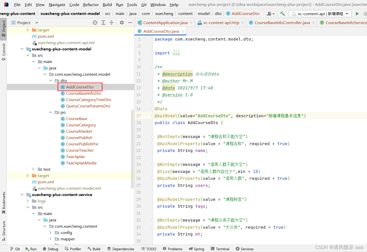Screen dimensions: 367x252
Task: Expand the test folder in content-model
Action: 33,169
